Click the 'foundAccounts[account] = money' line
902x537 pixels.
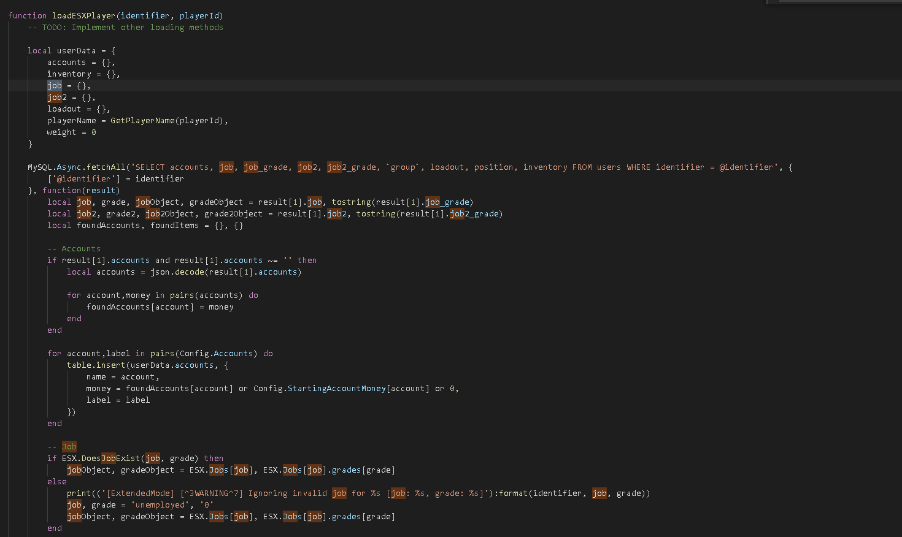pos(160,307)
